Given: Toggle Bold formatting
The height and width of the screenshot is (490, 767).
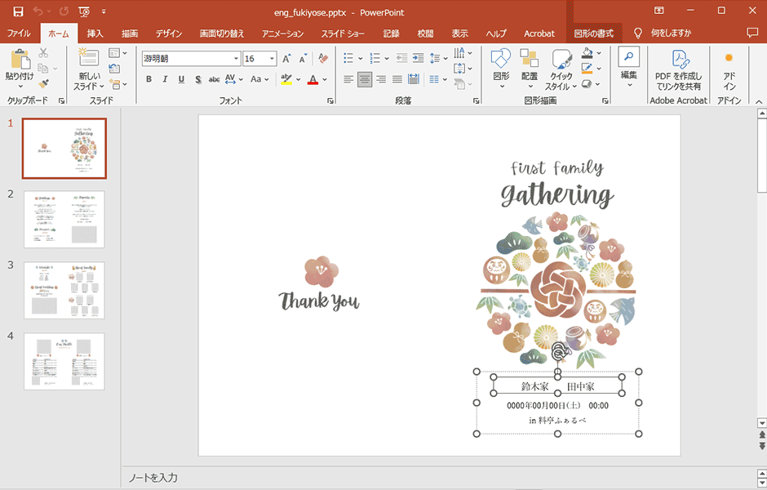Looking at the screenshot, I should click(149, 79).
